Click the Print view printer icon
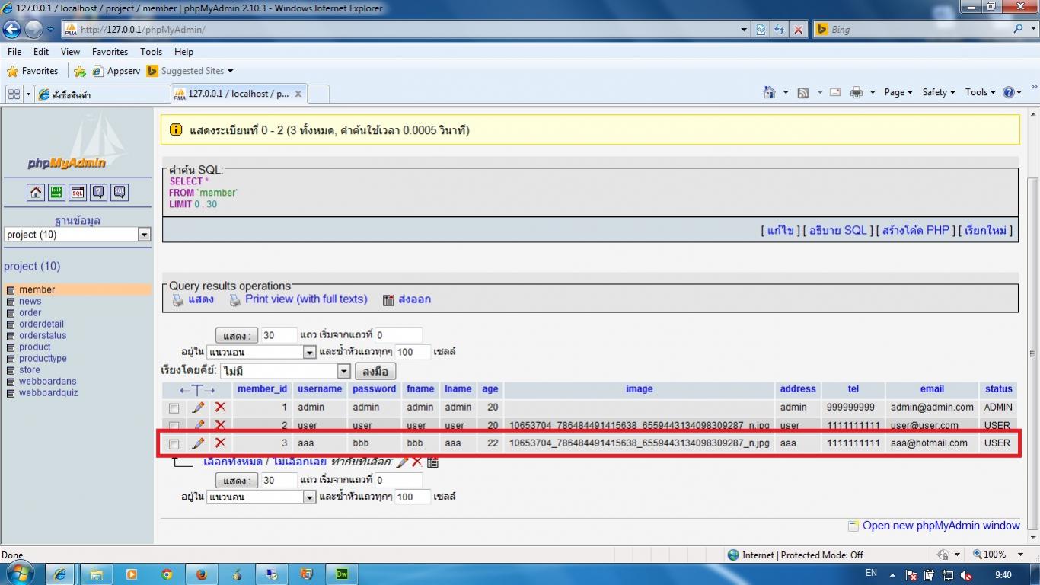1040x585 pixels. coord(235,300)
